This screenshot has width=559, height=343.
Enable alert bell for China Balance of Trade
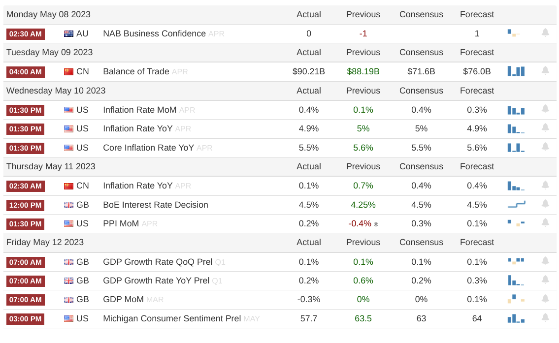[x=545, y=71]
